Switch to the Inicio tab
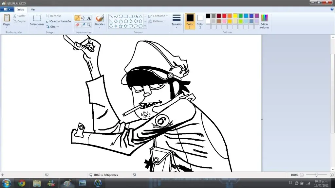335x188 pixels. [x=21, y=9]
